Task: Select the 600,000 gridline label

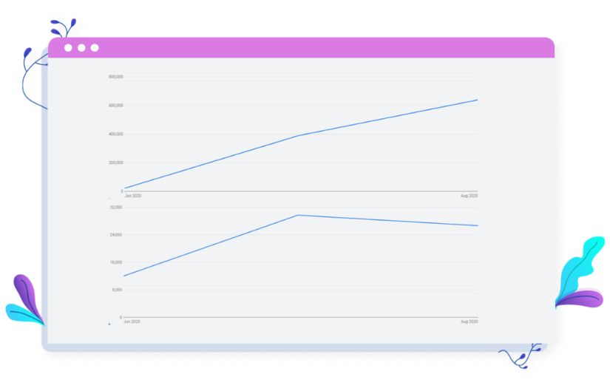Action: 115,106
